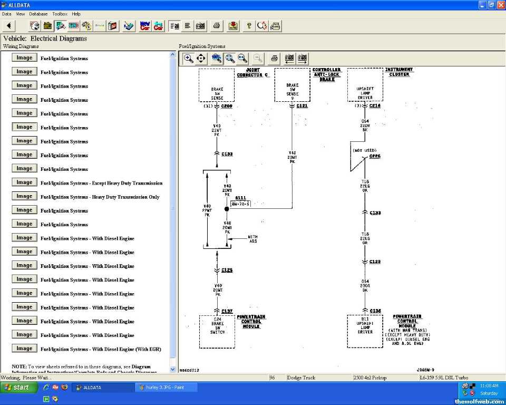
Task: Click the taskbar clock showing 11:08 AM
Action: point(489,385)
